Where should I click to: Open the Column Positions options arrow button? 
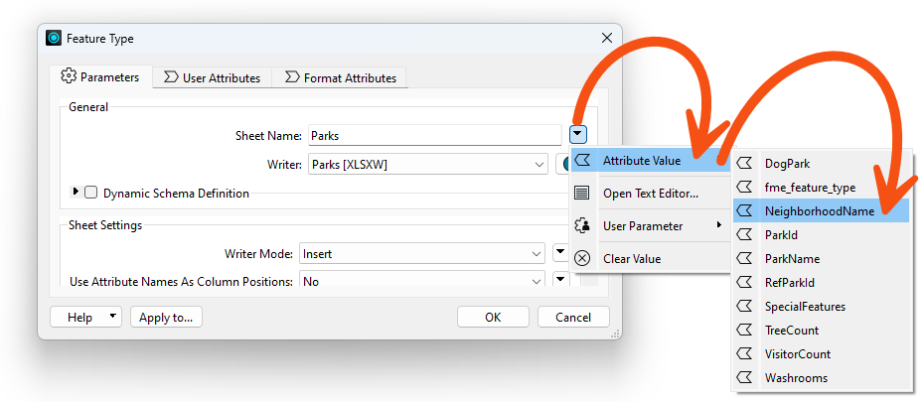tap(560, 280)
